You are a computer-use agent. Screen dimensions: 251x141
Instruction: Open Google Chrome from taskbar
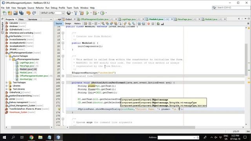coord(31,137)
